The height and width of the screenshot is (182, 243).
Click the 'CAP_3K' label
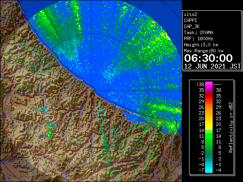192,27
